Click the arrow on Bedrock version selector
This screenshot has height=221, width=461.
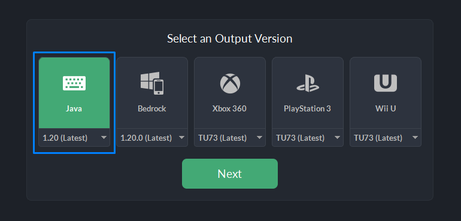pyautogui.click(x=181, y=137)
